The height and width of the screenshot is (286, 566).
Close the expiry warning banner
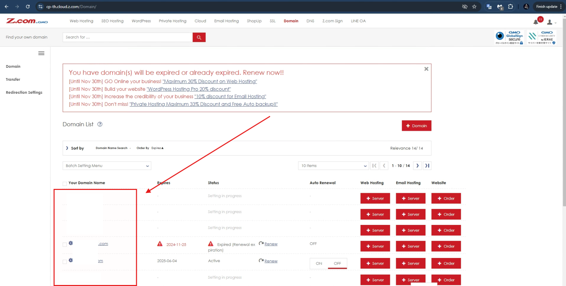point(426,69)
